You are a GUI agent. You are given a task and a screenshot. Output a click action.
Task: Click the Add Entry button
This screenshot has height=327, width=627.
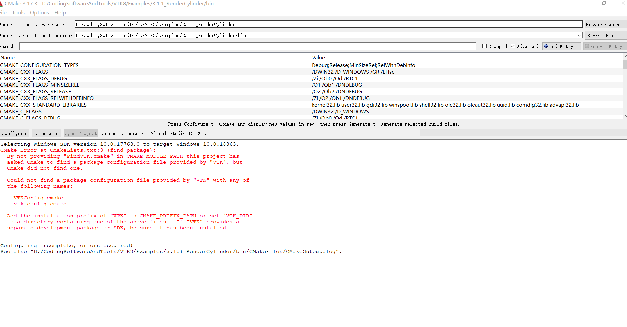point(561,46)
